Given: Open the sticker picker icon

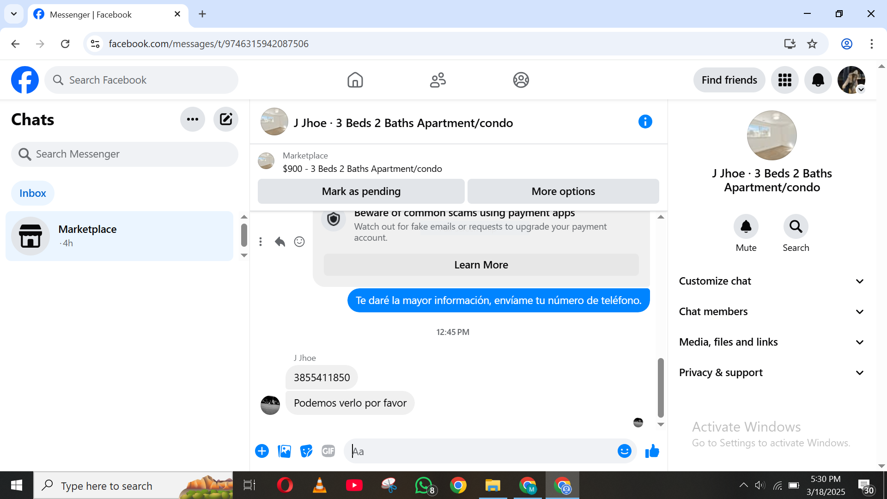Looking at the screenshot, I should click(x=306, y=451).
